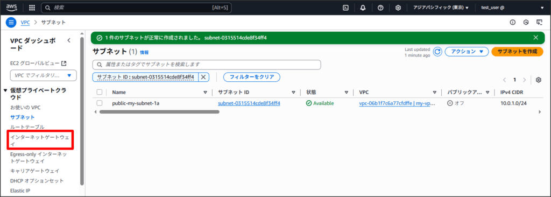Open the test_user account menu
Viewport: 551px width, 197px height.
[512, 8]
